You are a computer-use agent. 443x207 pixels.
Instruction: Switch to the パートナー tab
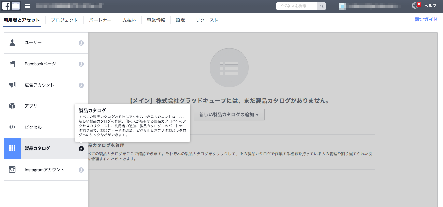[100, 20]
